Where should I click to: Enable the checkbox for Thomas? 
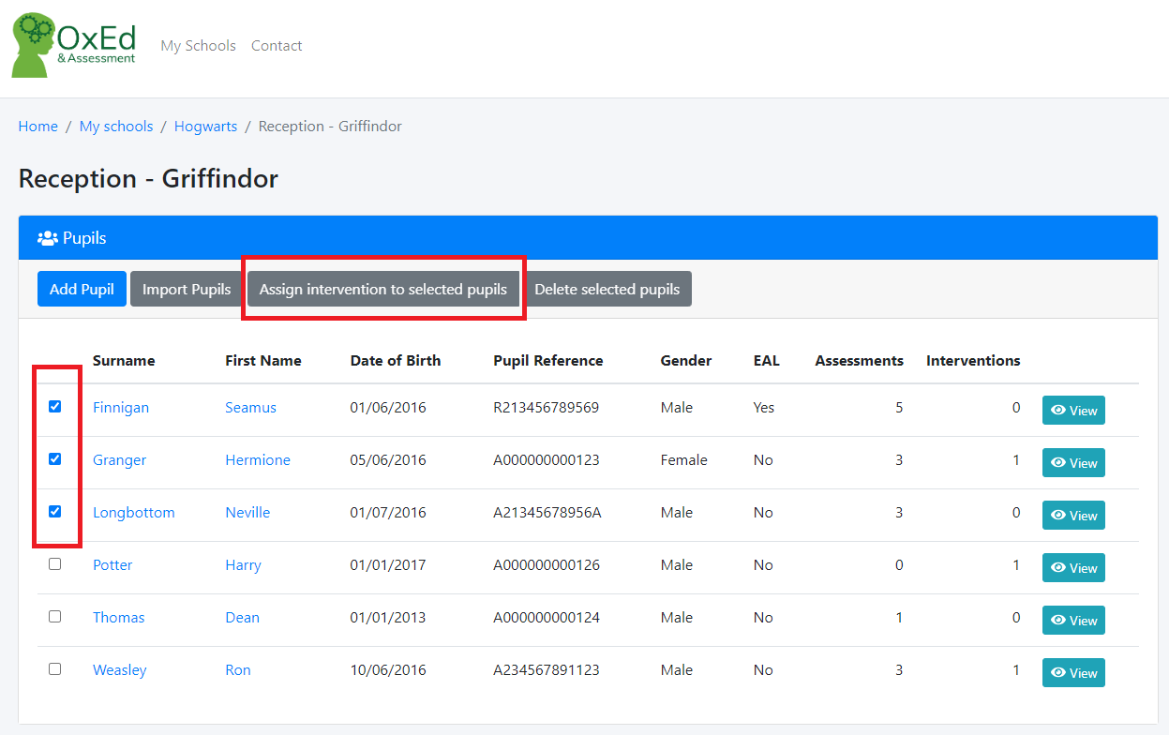coord(54,617)
